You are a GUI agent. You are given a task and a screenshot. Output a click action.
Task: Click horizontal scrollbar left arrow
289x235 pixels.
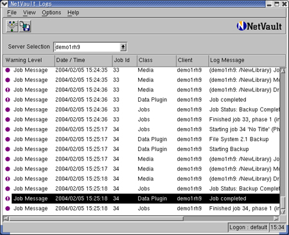6,218
